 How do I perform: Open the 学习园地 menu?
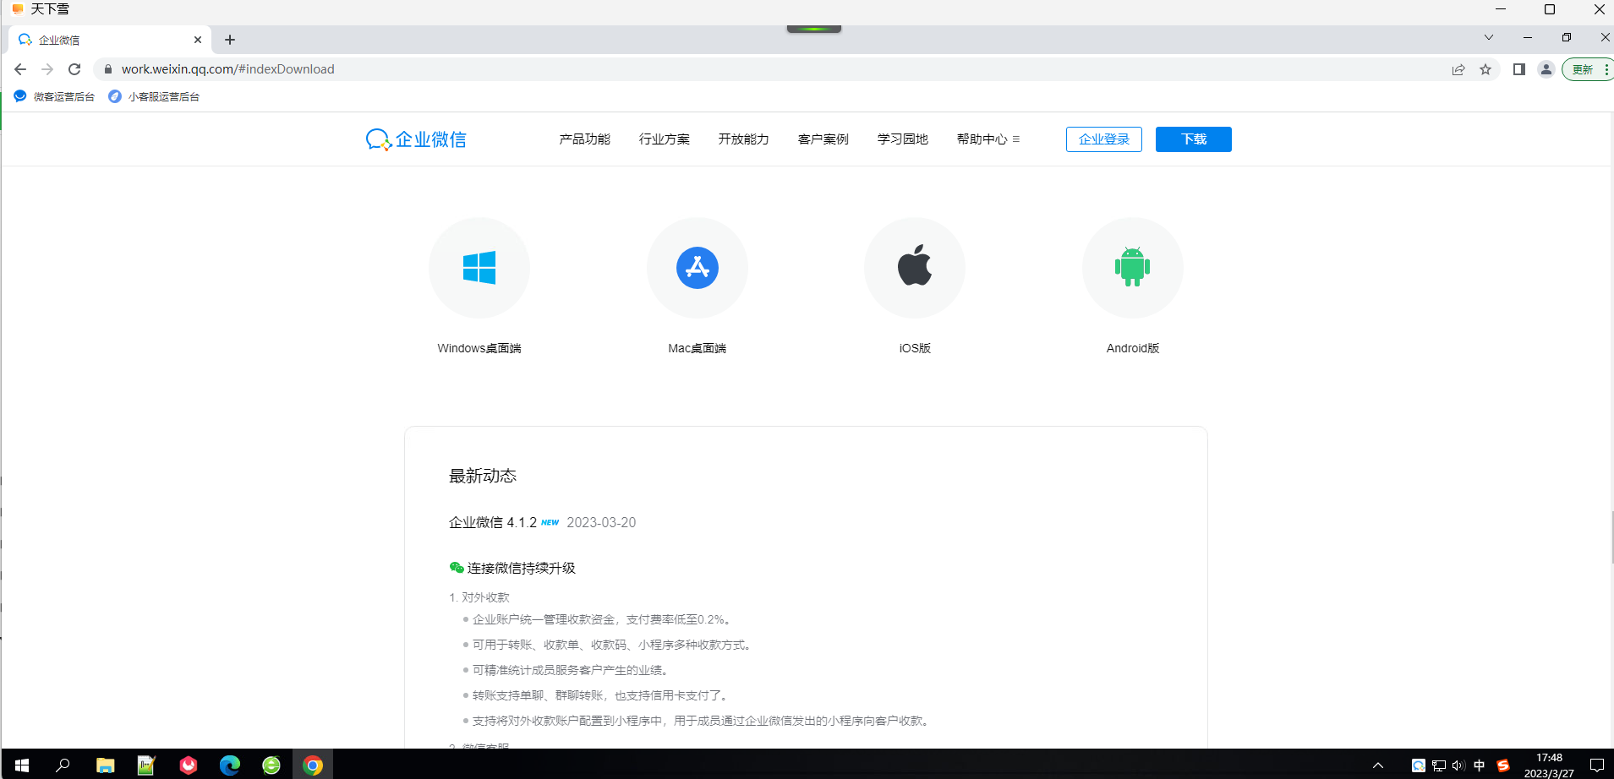[903, 139]
